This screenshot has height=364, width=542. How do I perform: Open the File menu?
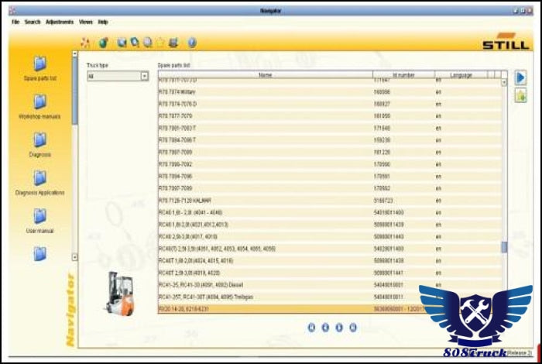[x=15, y=22]
